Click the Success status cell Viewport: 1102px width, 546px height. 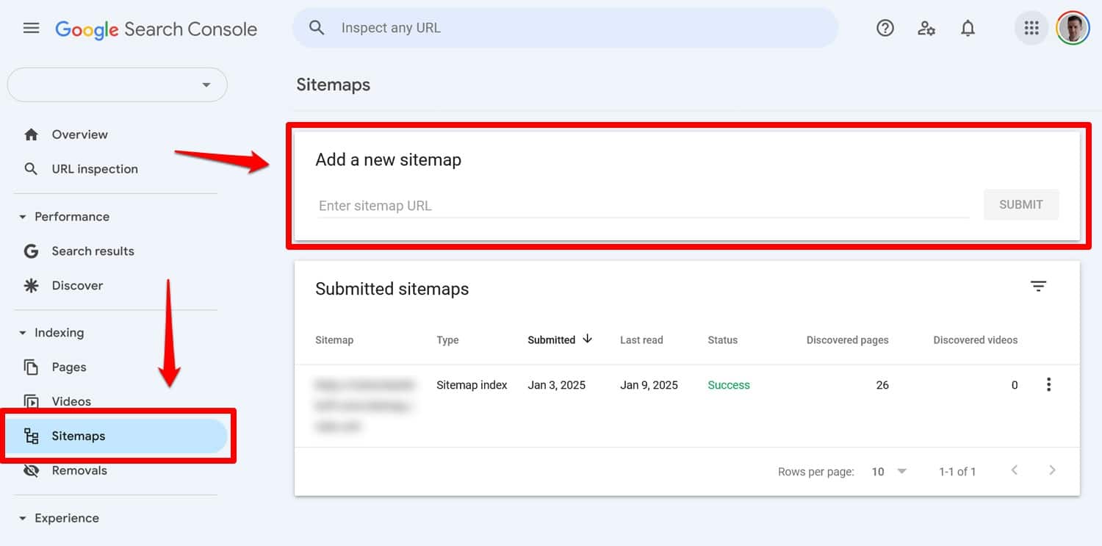(729, 385)
